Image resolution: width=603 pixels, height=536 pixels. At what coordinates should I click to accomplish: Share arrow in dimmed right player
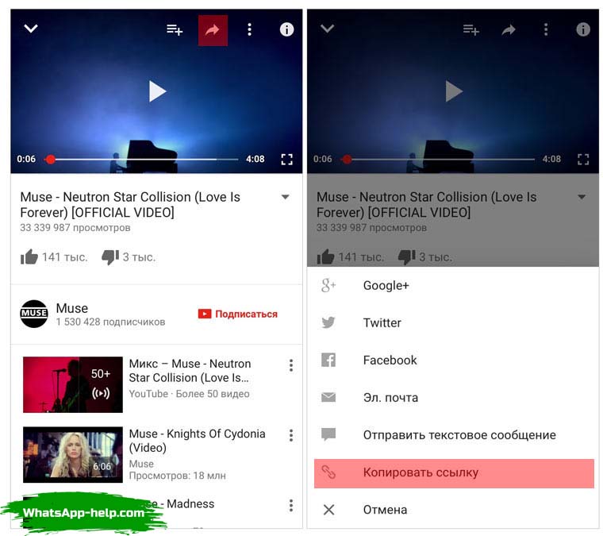(x=509, y=29)
